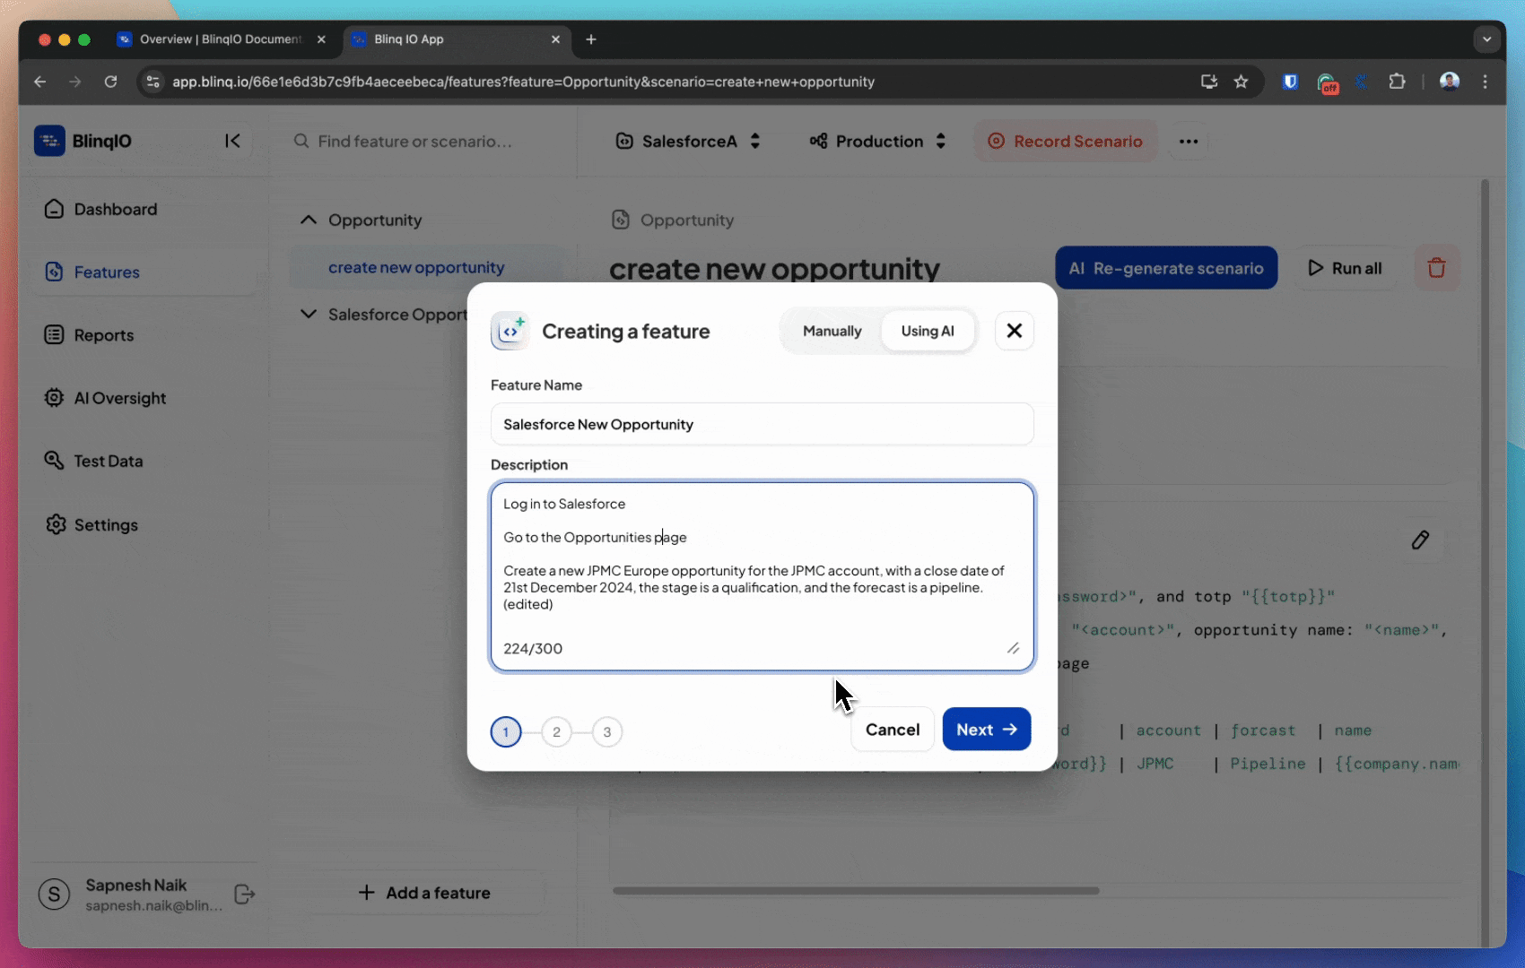
Task: Start Record Scenario
Action: point(1065,142)
